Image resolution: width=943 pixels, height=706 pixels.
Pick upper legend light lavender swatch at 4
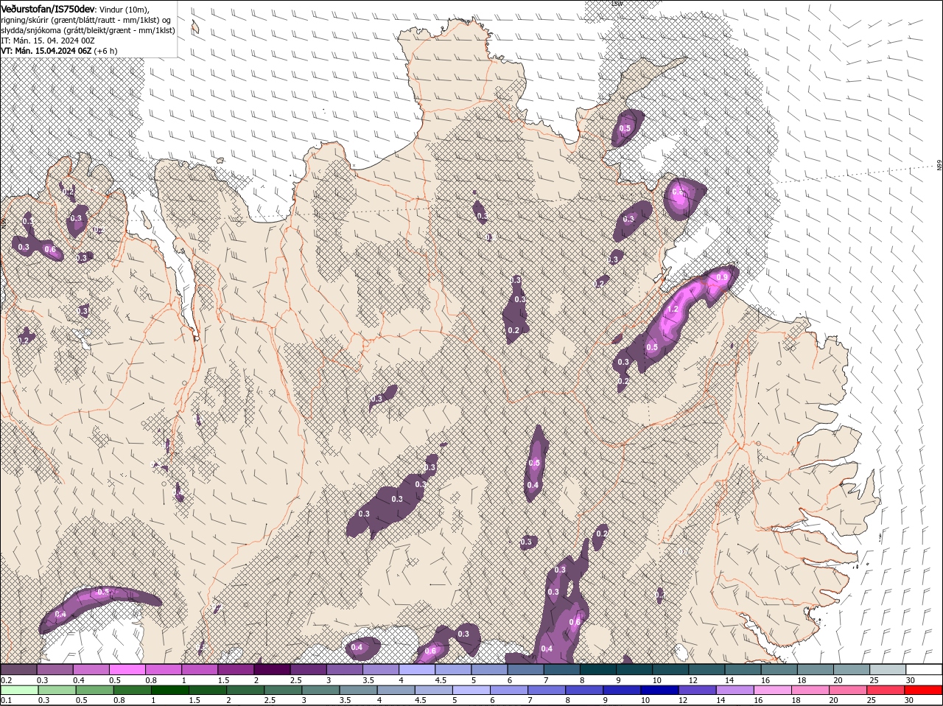coord(416,669)
